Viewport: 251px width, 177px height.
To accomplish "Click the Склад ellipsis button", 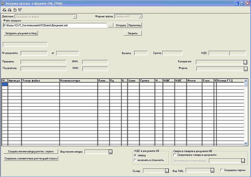I will coord(167,171).
